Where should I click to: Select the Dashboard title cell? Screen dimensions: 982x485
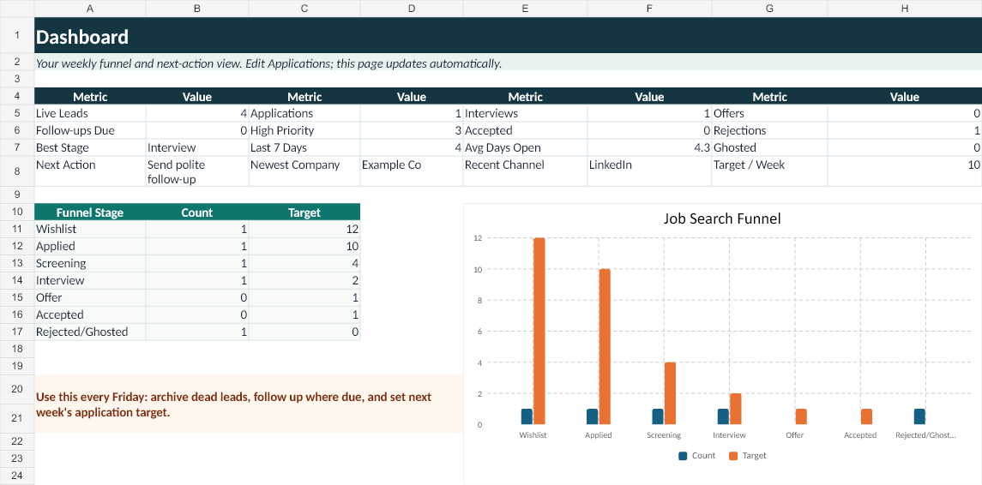[508, 37]
